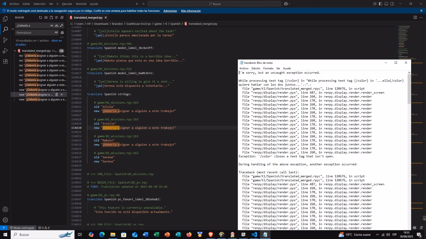Open the Run and Debug view
Screen dimensions: 426x239
(x=5, y=51)
